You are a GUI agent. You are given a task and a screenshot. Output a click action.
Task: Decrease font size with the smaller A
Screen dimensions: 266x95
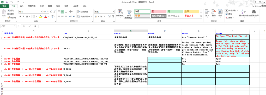pyautogui.click(x=54, y=12)
